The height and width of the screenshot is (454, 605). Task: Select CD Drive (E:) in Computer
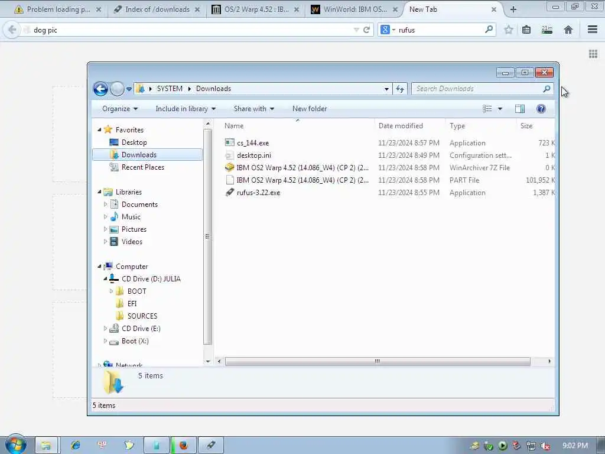(x=141, y=329)
